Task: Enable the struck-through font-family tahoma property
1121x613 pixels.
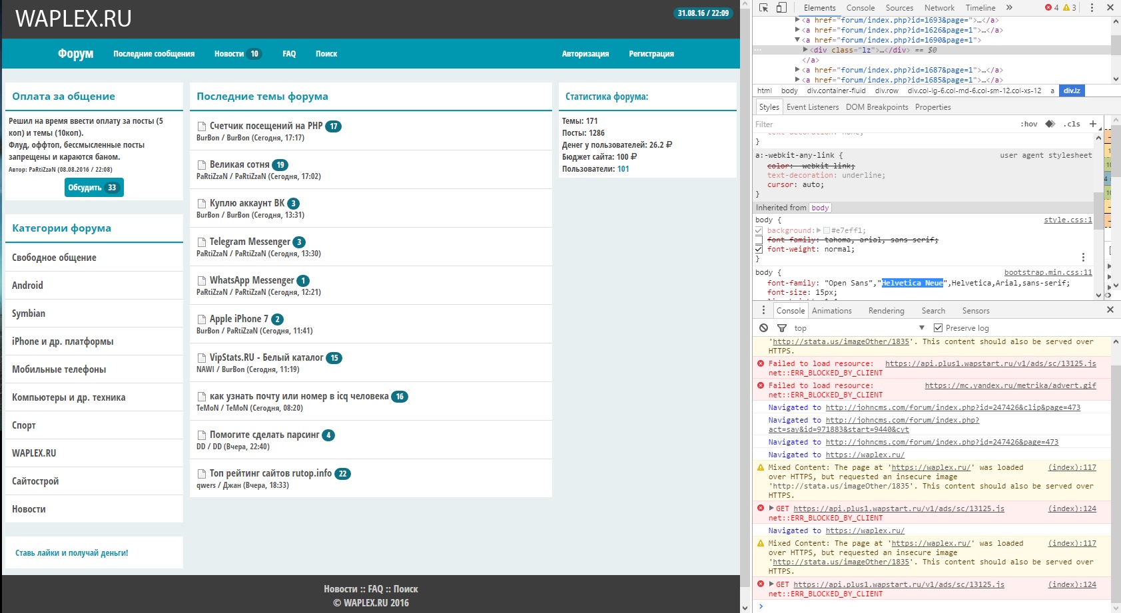Action: pos(759,240)
